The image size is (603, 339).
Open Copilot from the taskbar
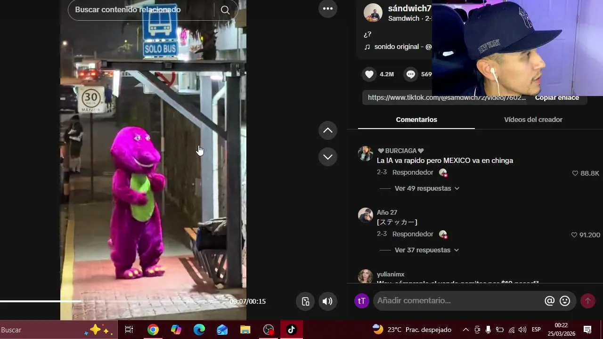176,330
